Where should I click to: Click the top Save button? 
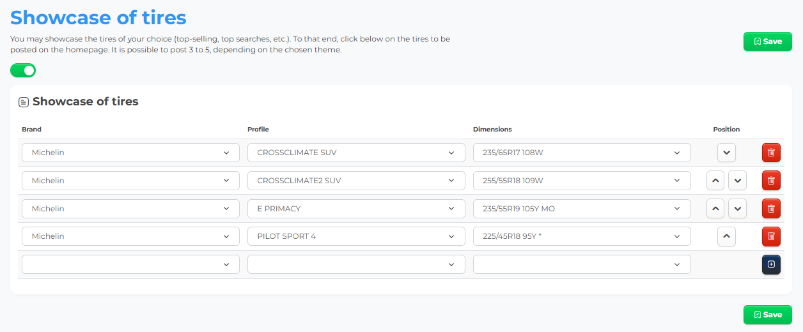click(768, 41)
